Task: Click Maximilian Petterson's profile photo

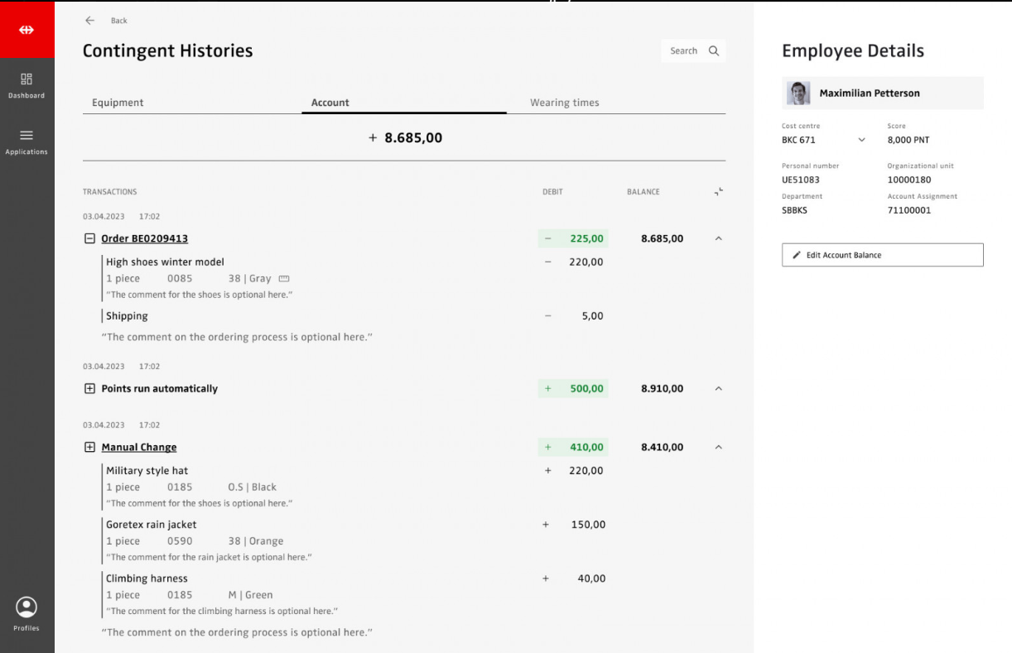Action: (798, 94)
